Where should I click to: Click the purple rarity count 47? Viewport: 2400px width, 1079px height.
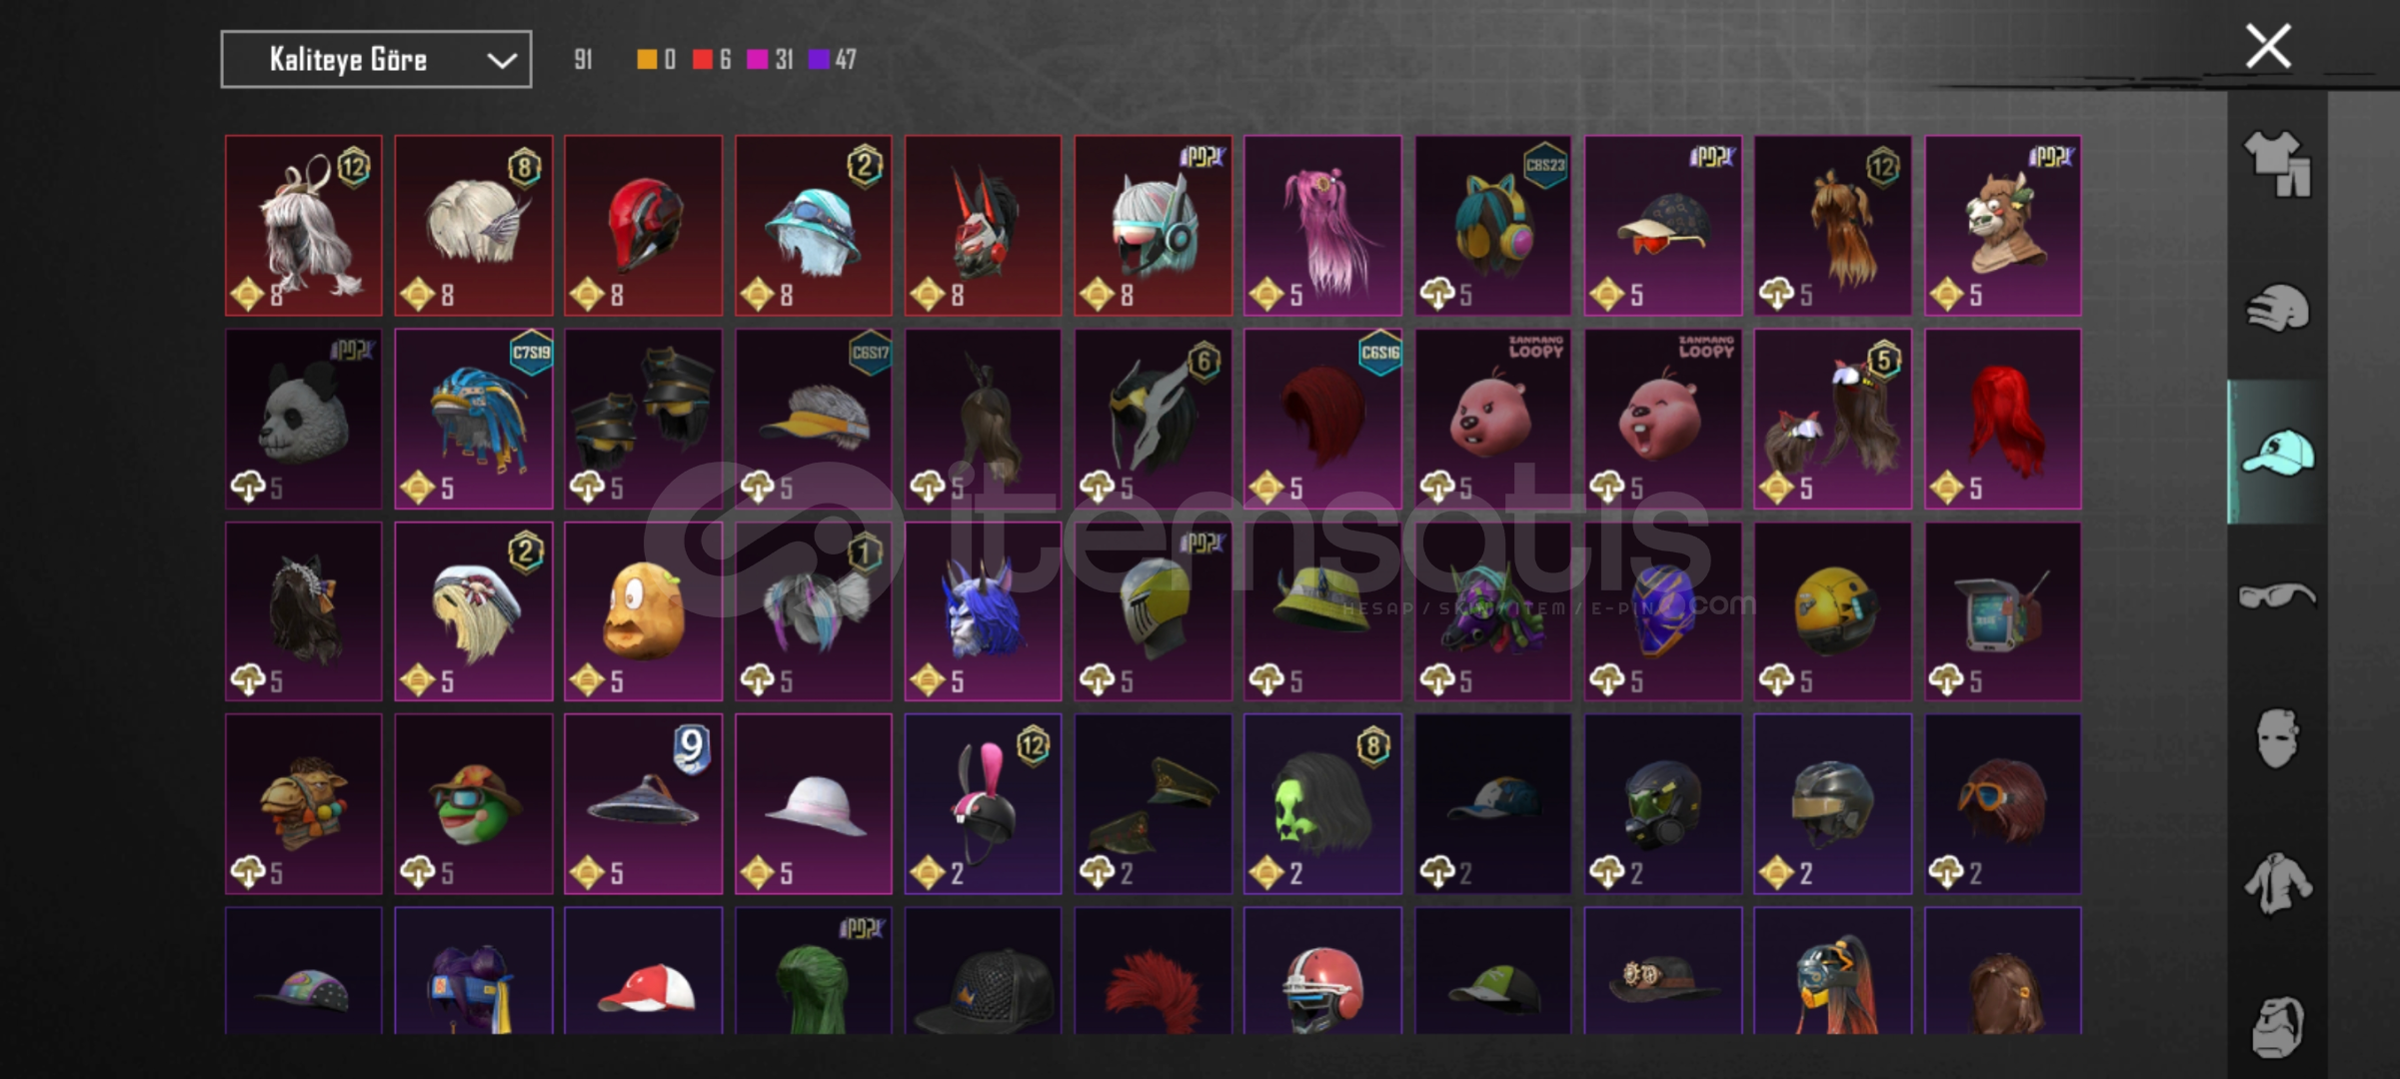846,60
